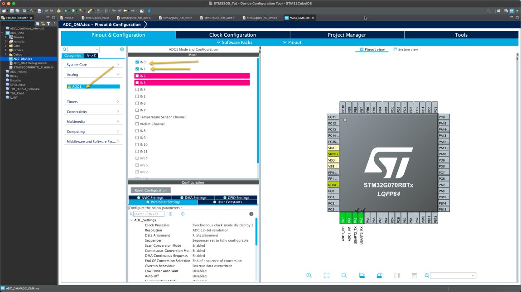Click the Reset Configuration button

coord(150,190)
